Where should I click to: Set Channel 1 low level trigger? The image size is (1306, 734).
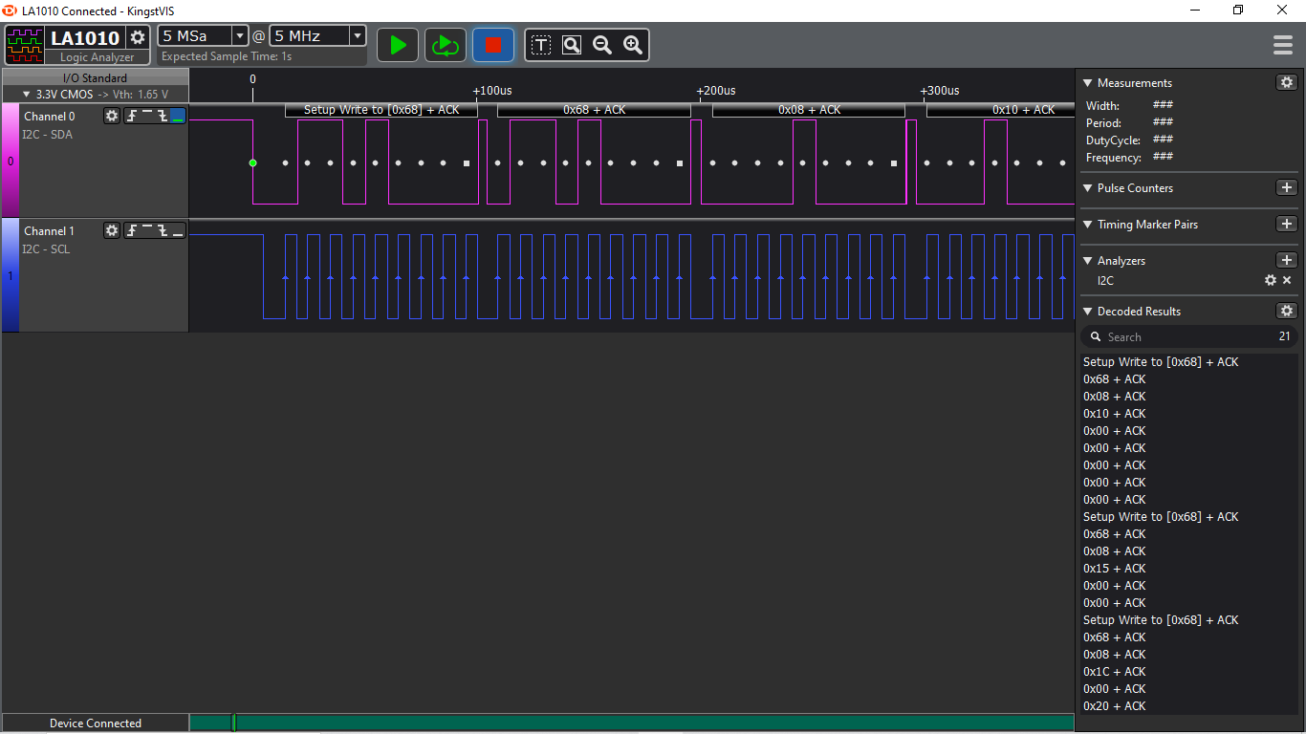point(178,230)
